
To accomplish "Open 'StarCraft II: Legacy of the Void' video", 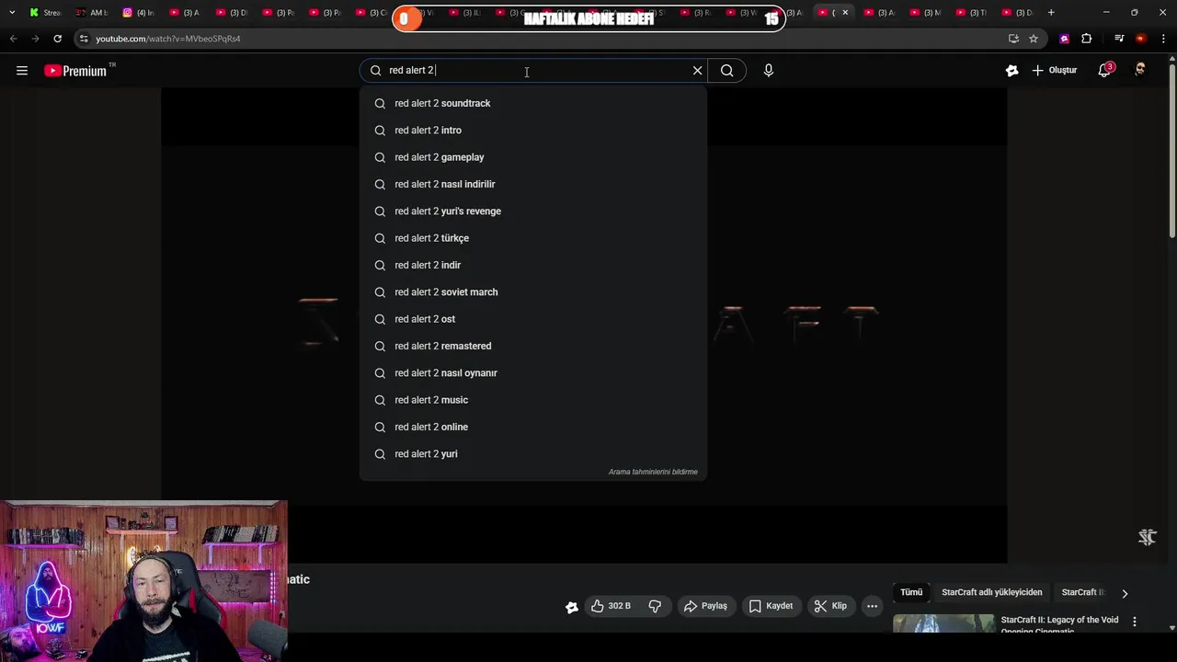I will click(x=1059, y=624).
